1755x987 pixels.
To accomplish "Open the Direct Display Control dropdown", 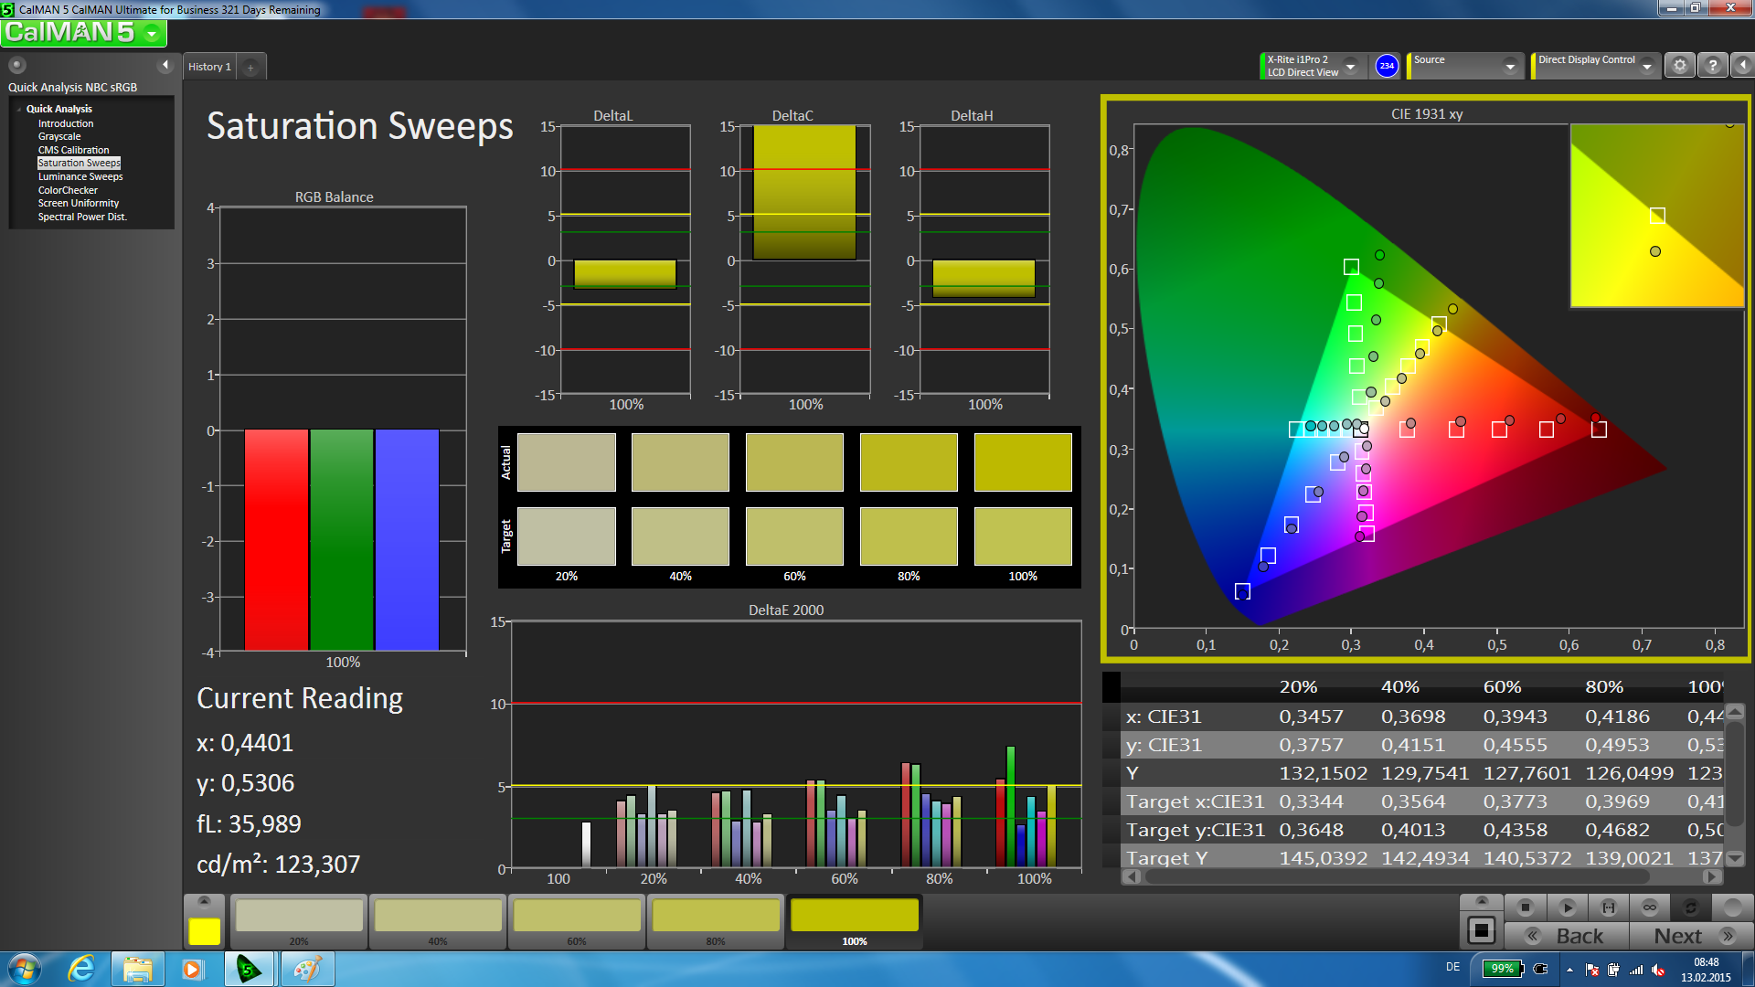I will point(1647,66).
